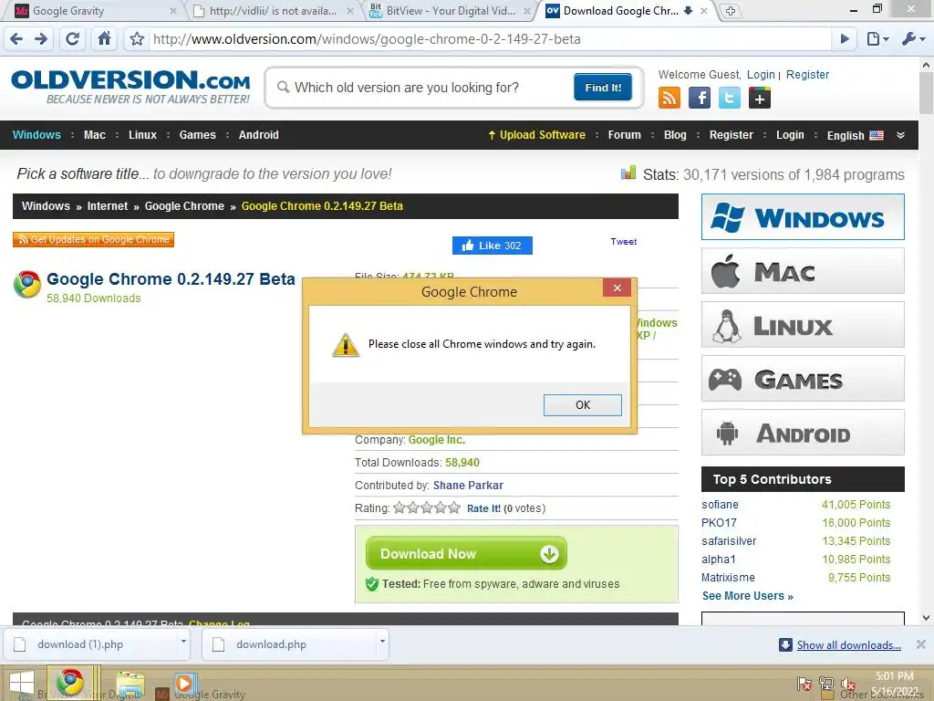Viewport: 934px width, 701px height.
Task: Open a new tab with plus button
Action: tap(730, 11)
